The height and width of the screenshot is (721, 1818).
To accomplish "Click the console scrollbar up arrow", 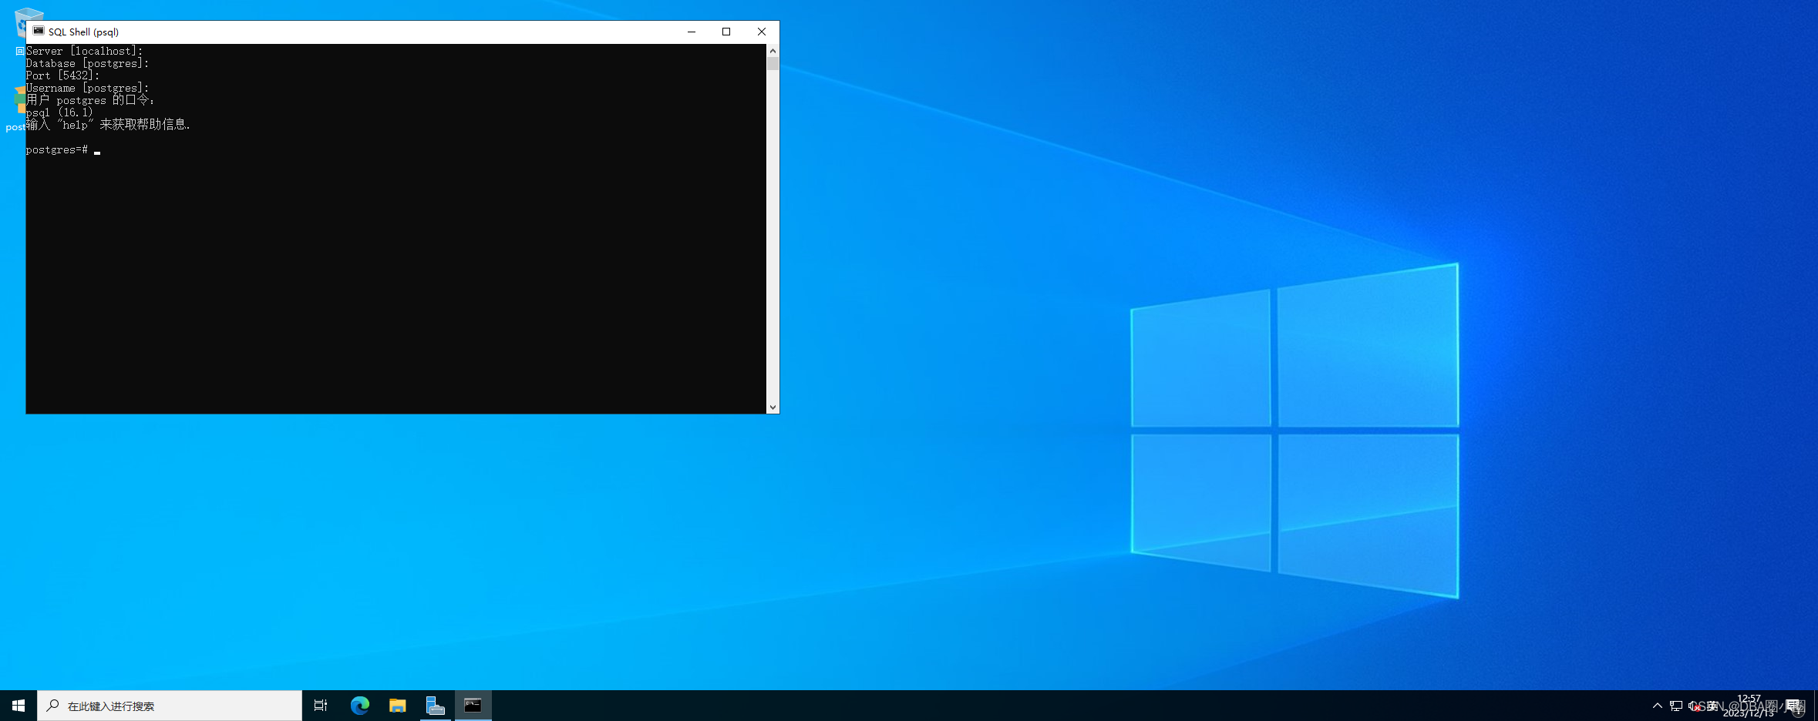I will pos(773,51).
